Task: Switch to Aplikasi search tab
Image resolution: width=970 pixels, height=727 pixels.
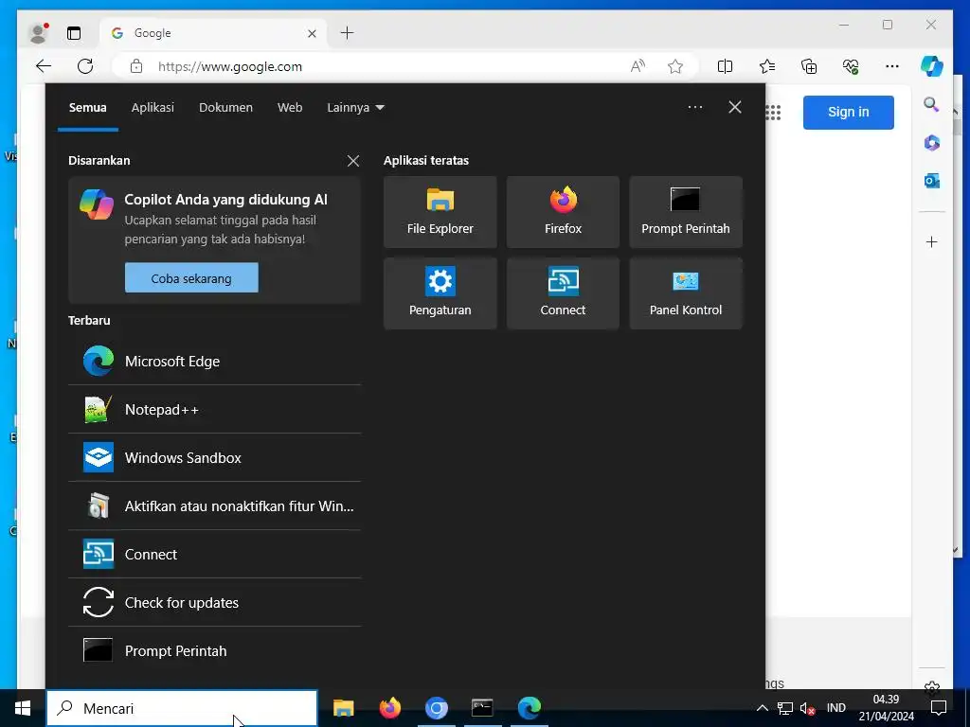Action: [x=153, y=108]
